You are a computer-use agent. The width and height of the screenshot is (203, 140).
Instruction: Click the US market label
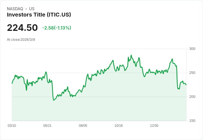[x=32, y=9]
